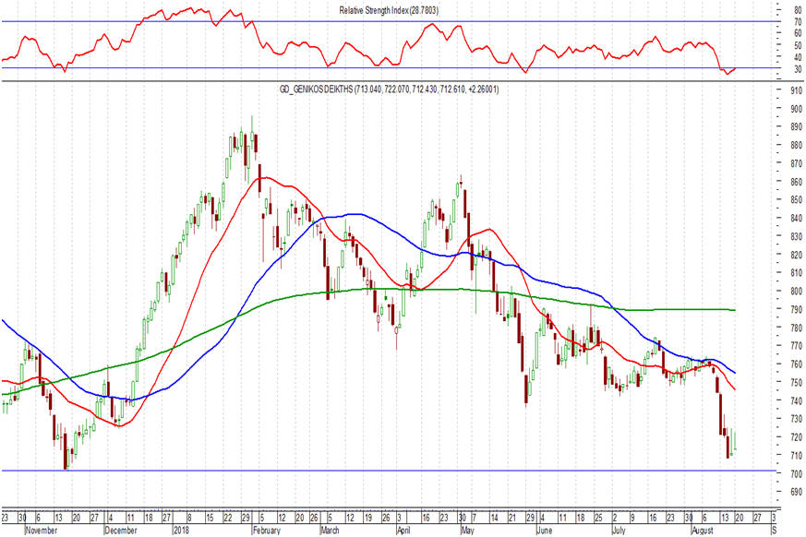Screen dimensions: 806x537
Task: Select the March month label
Action: 330,530
